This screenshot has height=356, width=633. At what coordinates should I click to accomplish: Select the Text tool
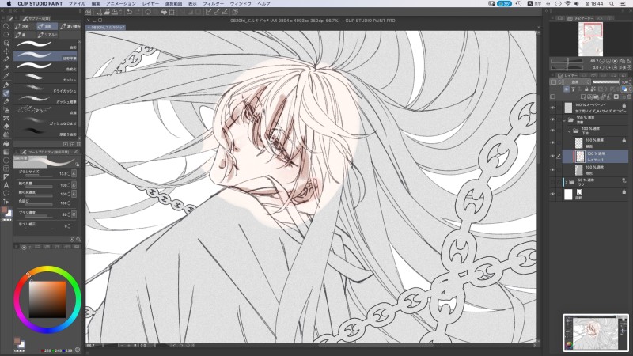[x=6, y=185]
